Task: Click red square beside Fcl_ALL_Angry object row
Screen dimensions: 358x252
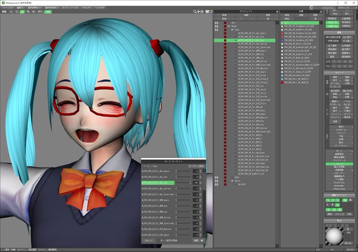Action: click(225, 33)
